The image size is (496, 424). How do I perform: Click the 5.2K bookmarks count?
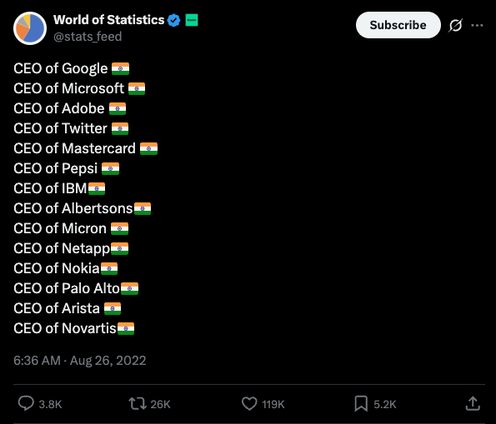(384, 404)
